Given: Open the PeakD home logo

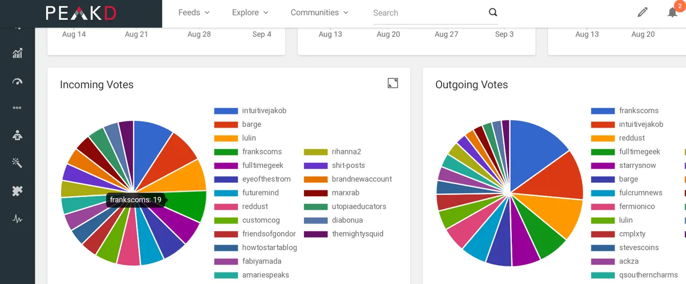Looking at the screenshot, I should (80, 13).
